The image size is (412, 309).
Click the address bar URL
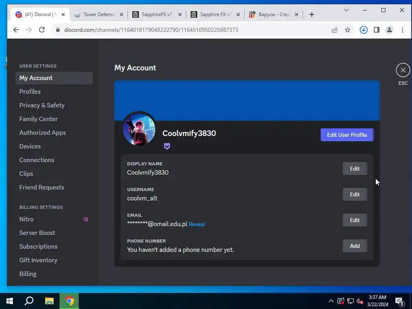(x=151, y=30)
